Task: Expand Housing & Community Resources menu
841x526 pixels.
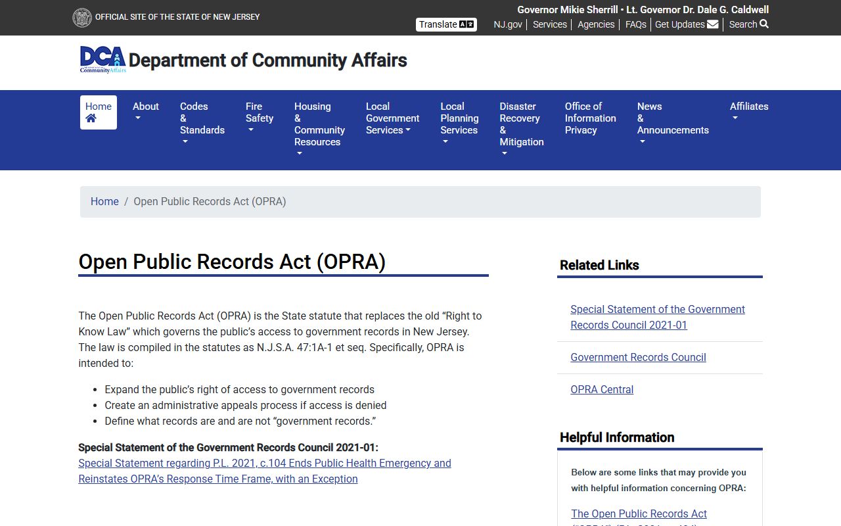Action: 319,130
